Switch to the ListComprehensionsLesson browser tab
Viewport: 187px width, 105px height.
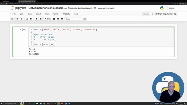[27, 1]
